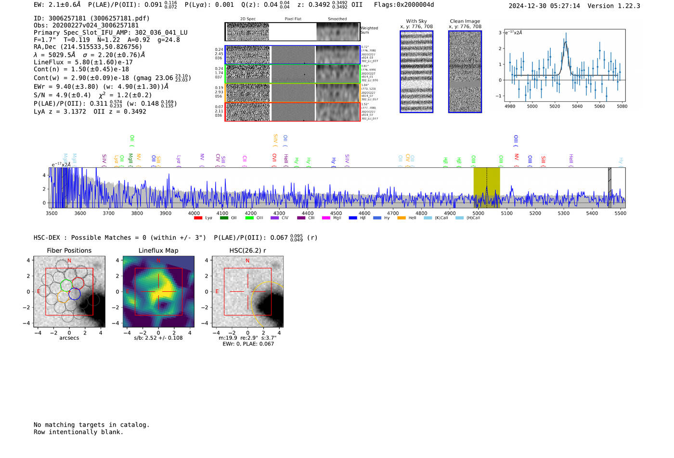Viewport: 674px width, 458px height.
Task: Select the green-bordered 2D spectrum row
Action: (x=292, y=74)
